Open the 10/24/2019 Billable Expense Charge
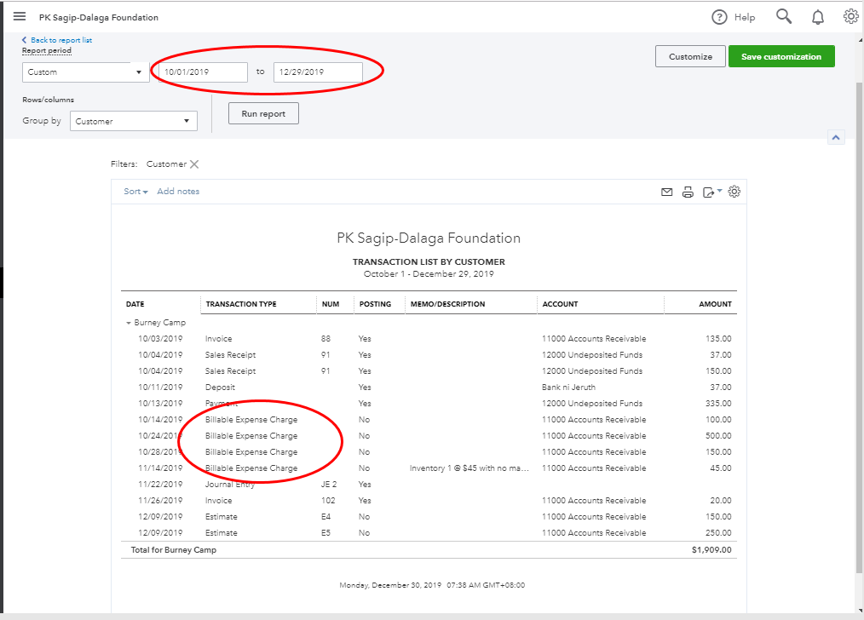The height and width of the screenshot is (620, 864). (x=251, y=436)
